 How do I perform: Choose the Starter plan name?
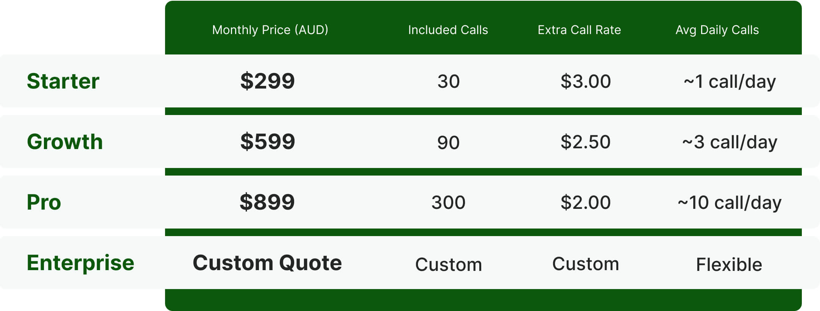pos(63,81)
